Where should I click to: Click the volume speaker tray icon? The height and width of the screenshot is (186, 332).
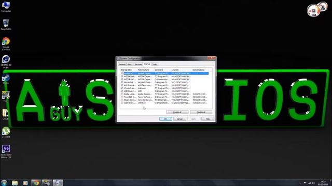[x=313, y=183]
